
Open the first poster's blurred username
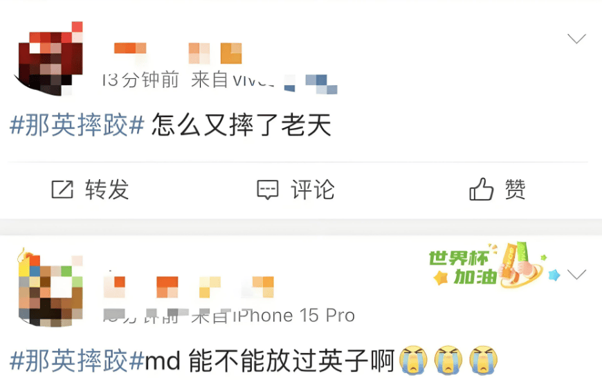[x=178, y=53]
